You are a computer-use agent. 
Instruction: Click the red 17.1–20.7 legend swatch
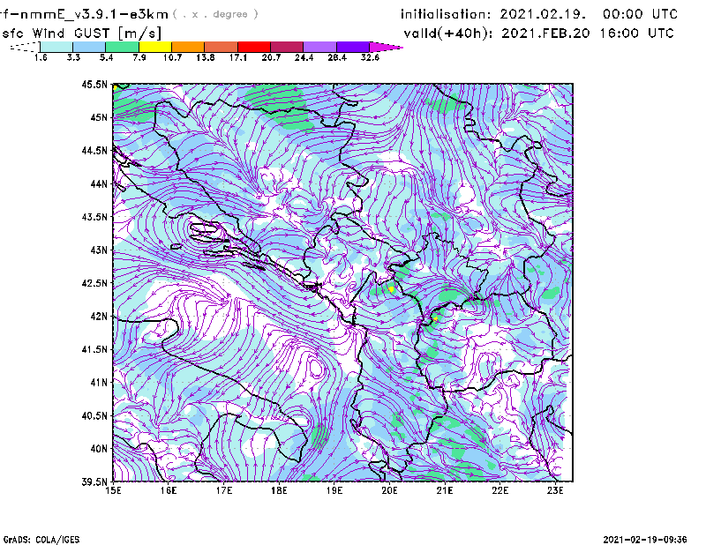coord(253,47)
